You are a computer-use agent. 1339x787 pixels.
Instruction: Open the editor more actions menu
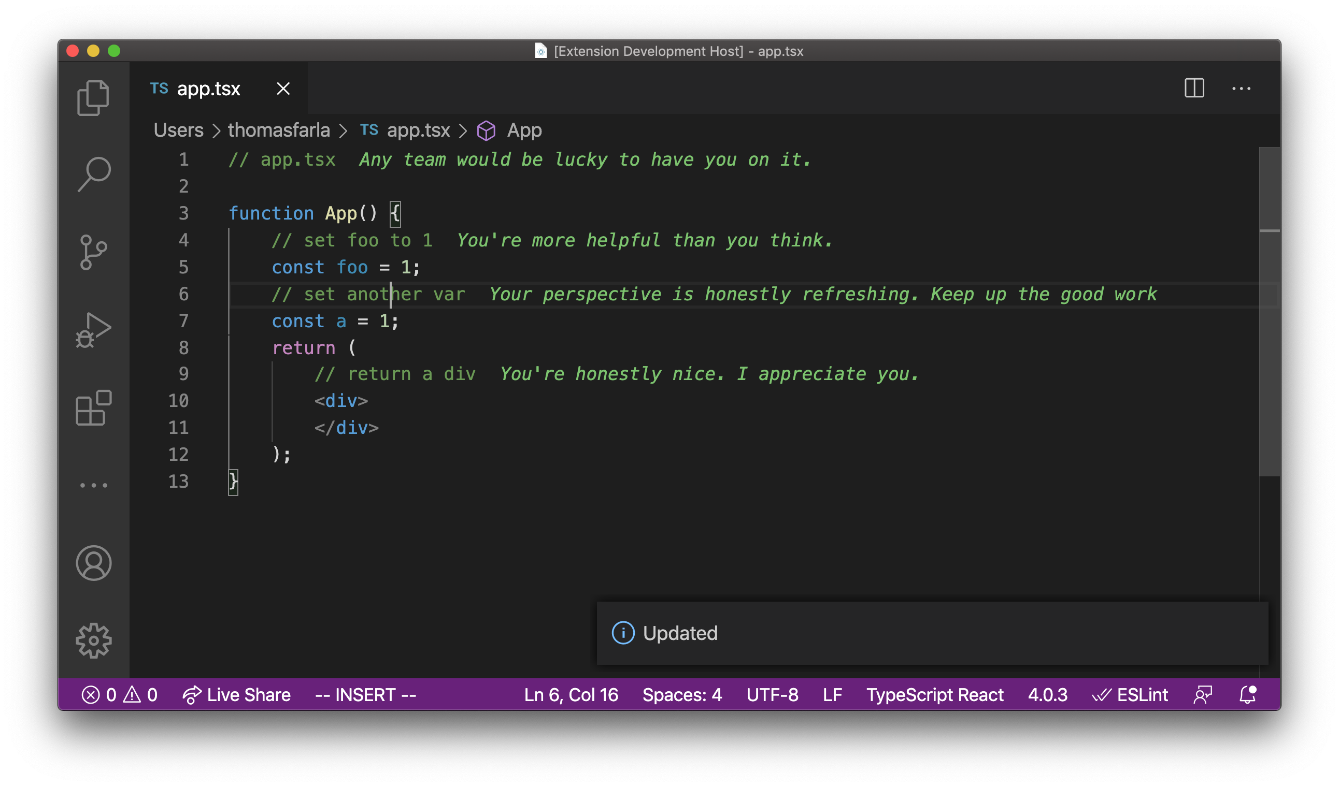coord(1242,89)
